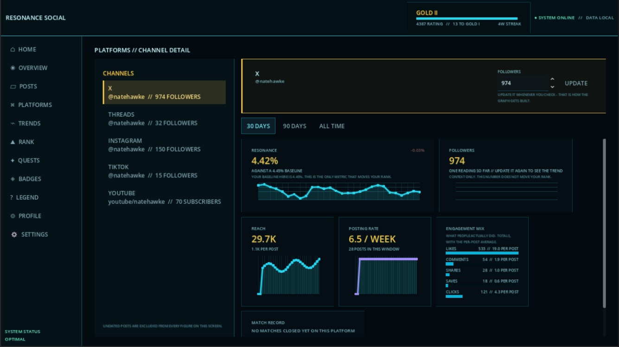Click the "SYSTEM ONLINE" status text
This screenshot has width=619, height=347.
point(556,18)
